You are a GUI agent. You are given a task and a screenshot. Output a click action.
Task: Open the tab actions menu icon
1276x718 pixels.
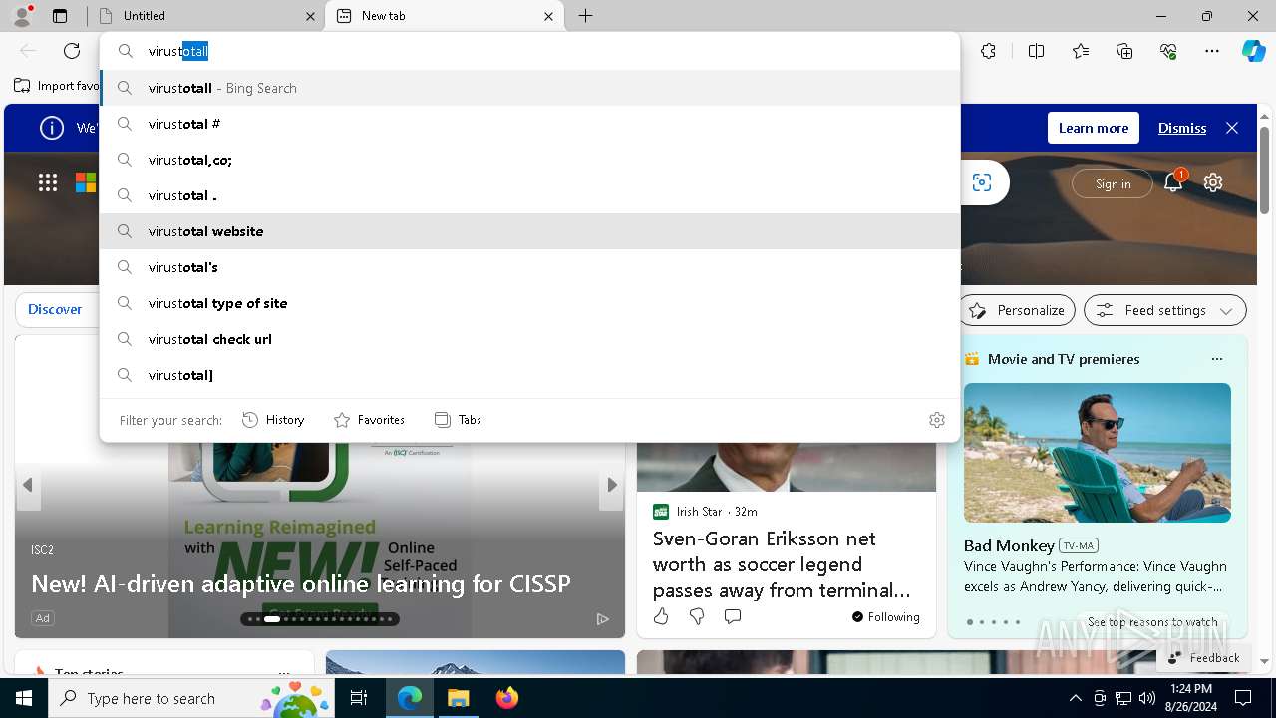pyautogui.click(x=60, y=16)
